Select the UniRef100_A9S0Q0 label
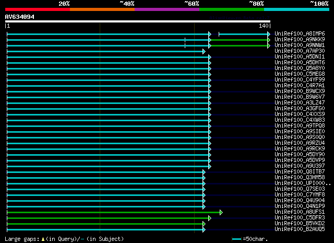Image resolution: width=334 pixels, height=243 pixels. [300, 137]
